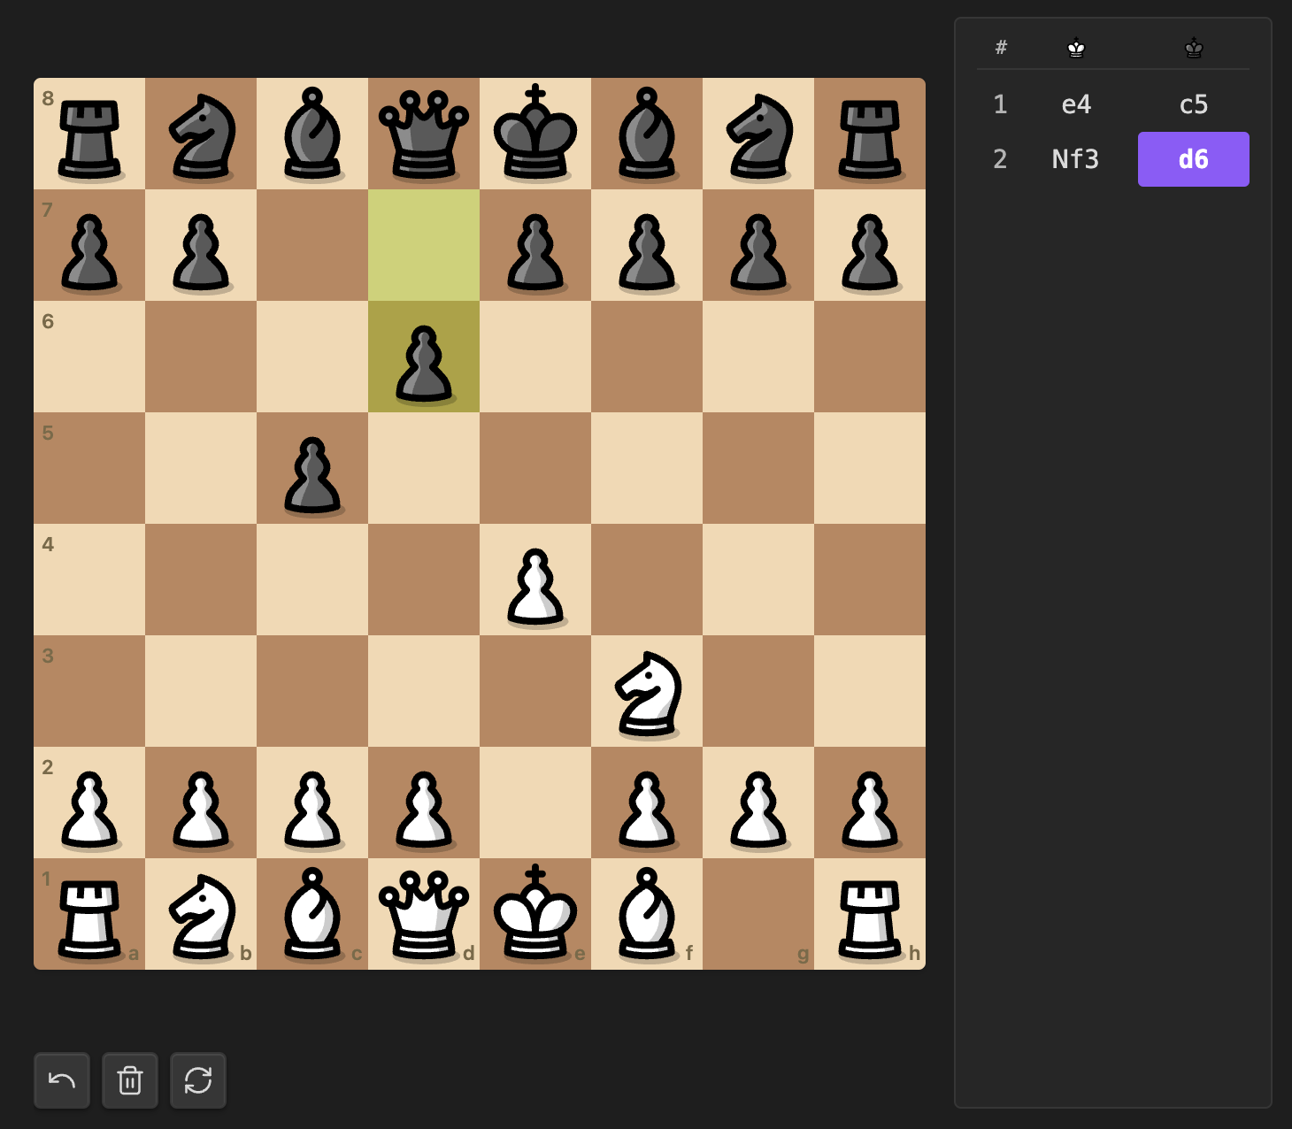The height and width of the screenshot is (1129, 1292).
Task: Select the black bishop on f8
Action: 647,134
